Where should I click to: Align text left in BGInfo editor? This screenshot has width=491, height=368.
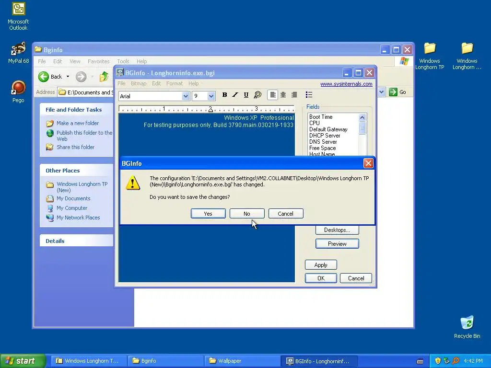[x=273, y=95]
